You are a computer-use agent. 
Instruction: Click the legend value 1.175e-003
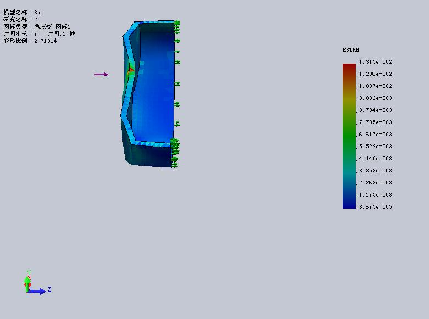pyautogui.click(x=375, y=194)
